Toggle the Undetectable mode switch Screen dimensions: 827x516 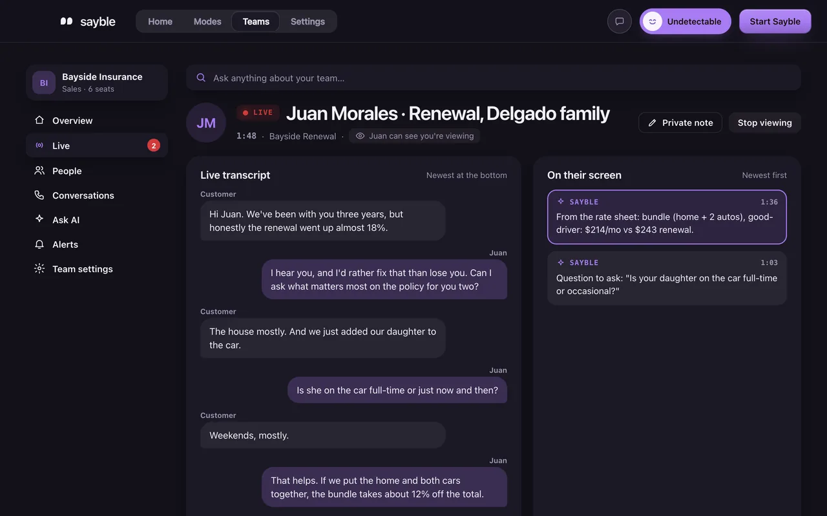686,21
